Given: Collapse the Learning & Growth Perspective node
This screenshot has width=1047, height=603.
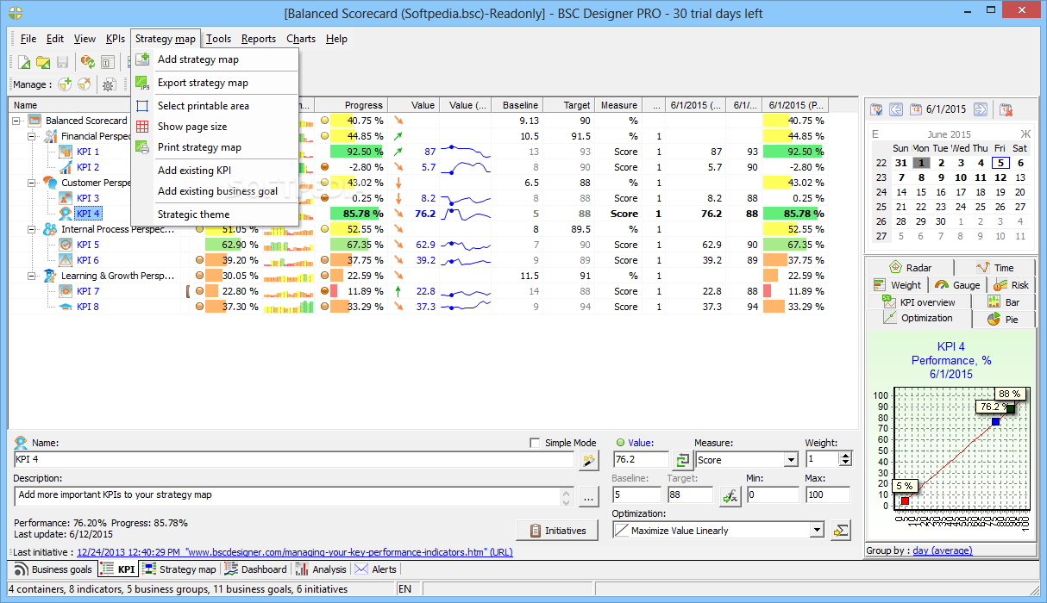Looking at the screenshot, I should click(32, 276).
